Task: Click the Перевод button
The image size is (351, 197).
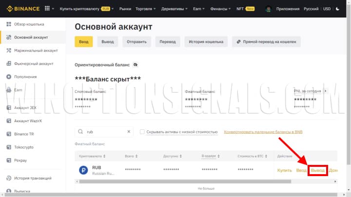Action: coord(168,41)
